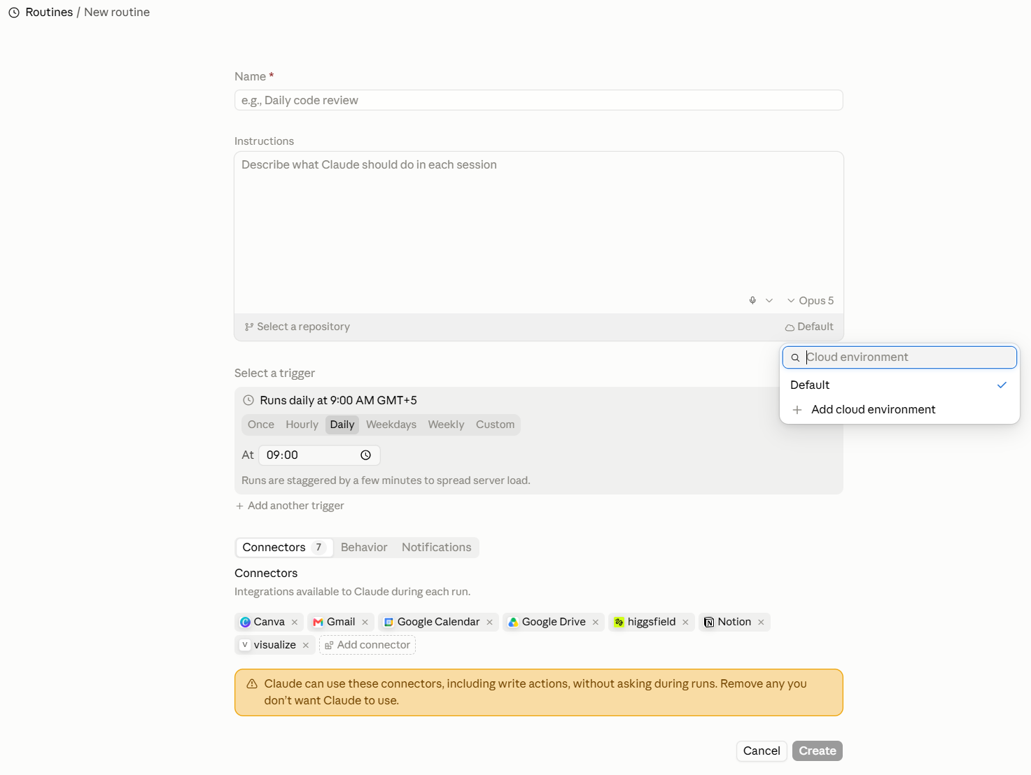
Task: Remove the Notion connector
Action: pos(761,623)
